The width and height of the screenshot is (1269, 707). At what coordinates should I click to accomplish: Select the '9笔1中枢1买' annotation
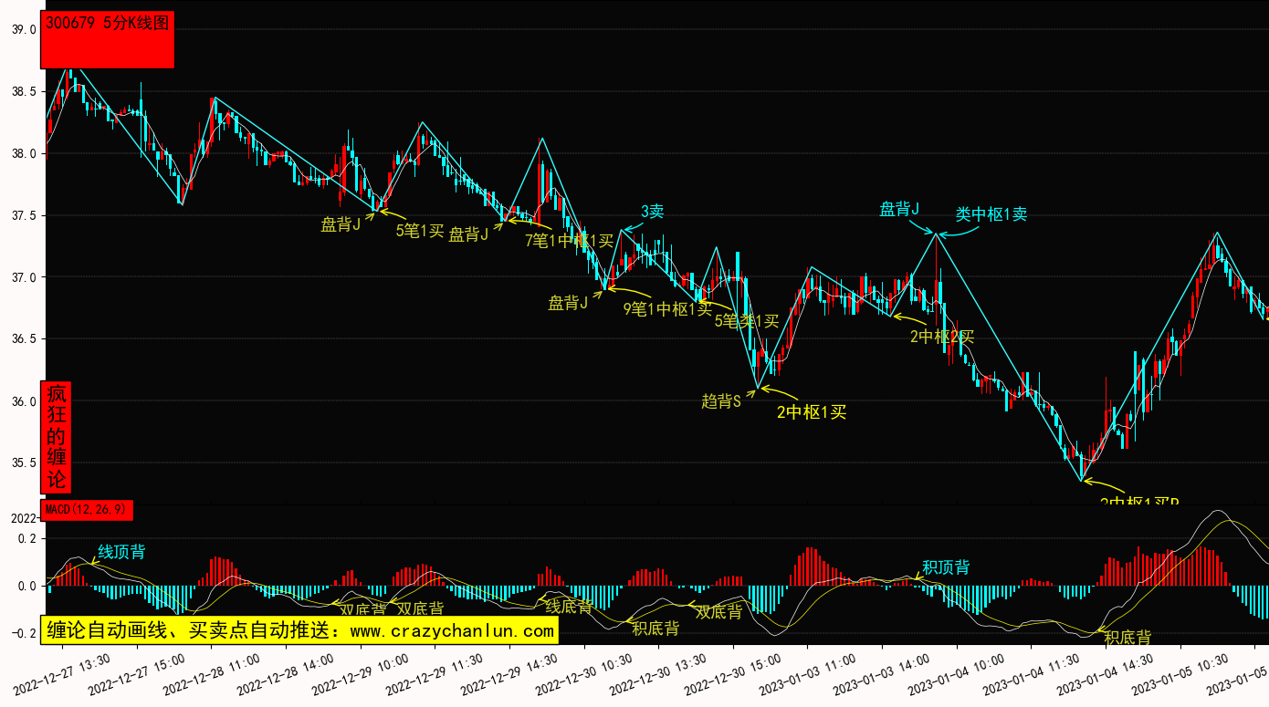pos(667,309)
